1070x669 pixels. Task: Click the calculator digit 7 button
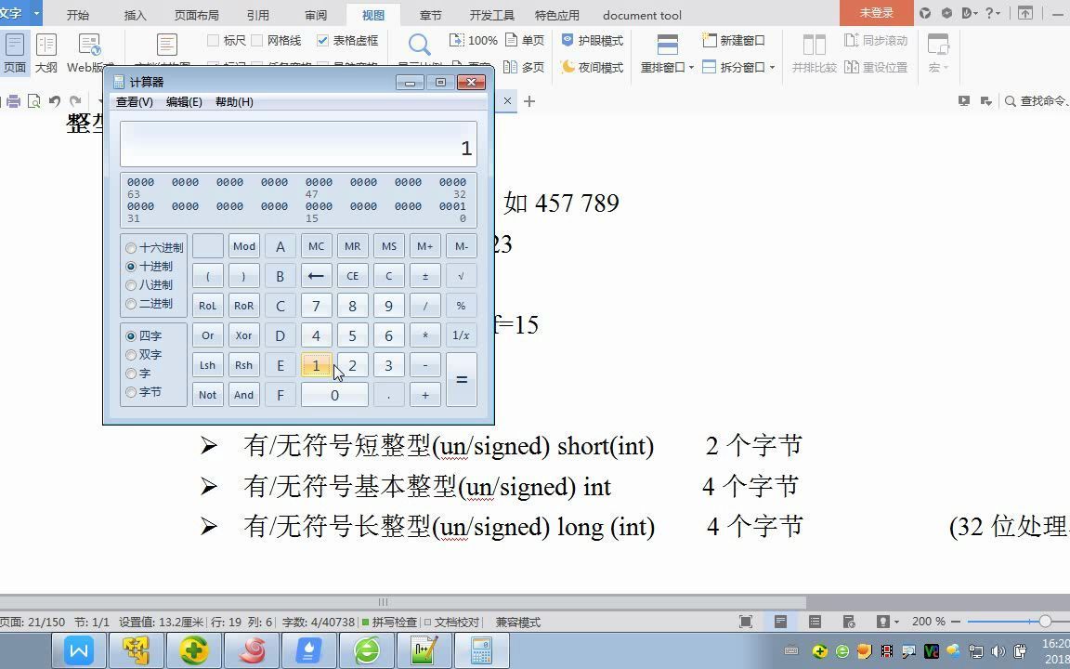[x=316, y=306]
